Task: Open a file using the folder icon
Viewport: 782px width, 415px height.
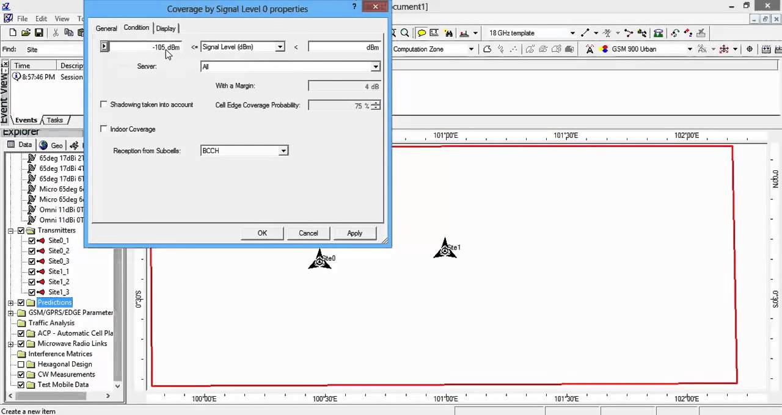Action: [26, 33]
